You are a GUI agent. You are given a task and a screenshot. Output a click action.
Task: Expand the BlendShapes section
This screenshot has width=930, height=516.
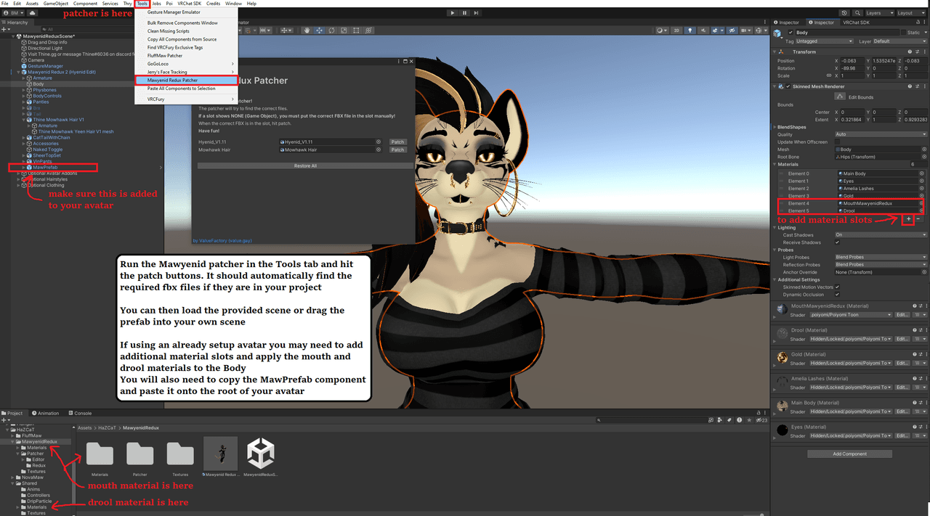[775, 127]
